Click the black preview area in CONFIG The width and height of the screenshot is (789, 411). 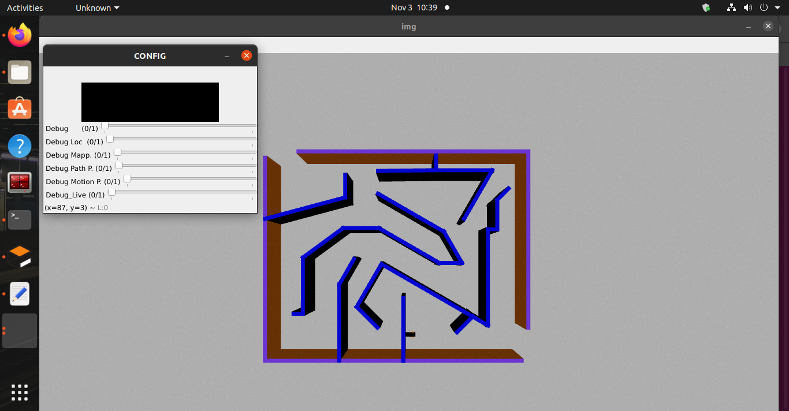(x=150, y=102)
